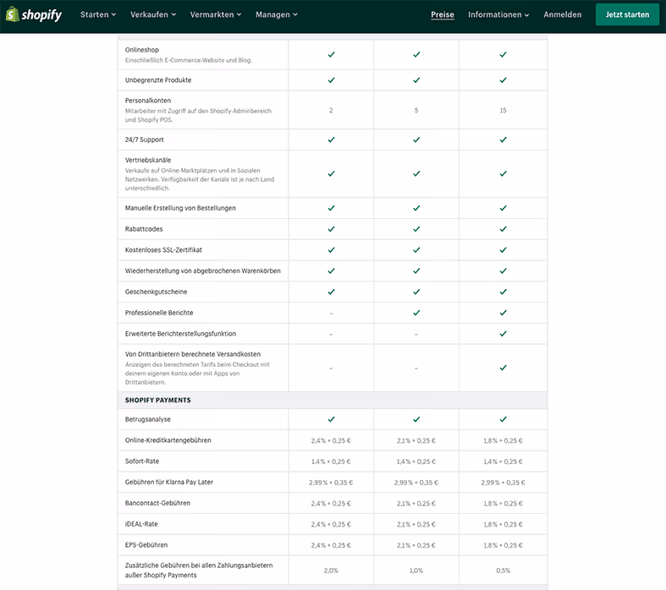Click last checkmark in Betrugsanalyse row

pyautogui.click(x=504, y=419)
